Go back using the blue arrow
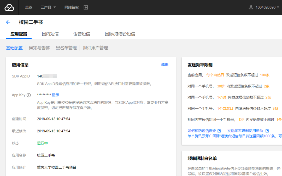 click(8, 22)
